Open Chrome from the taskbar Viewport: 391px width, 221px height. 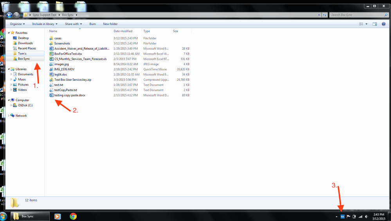73,216
